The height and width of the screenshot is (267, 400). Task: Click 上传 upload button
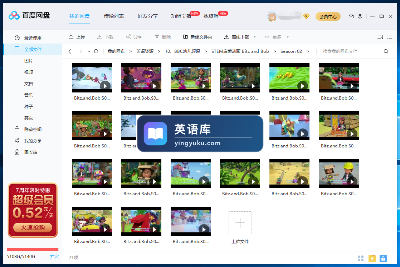(77, 37)
